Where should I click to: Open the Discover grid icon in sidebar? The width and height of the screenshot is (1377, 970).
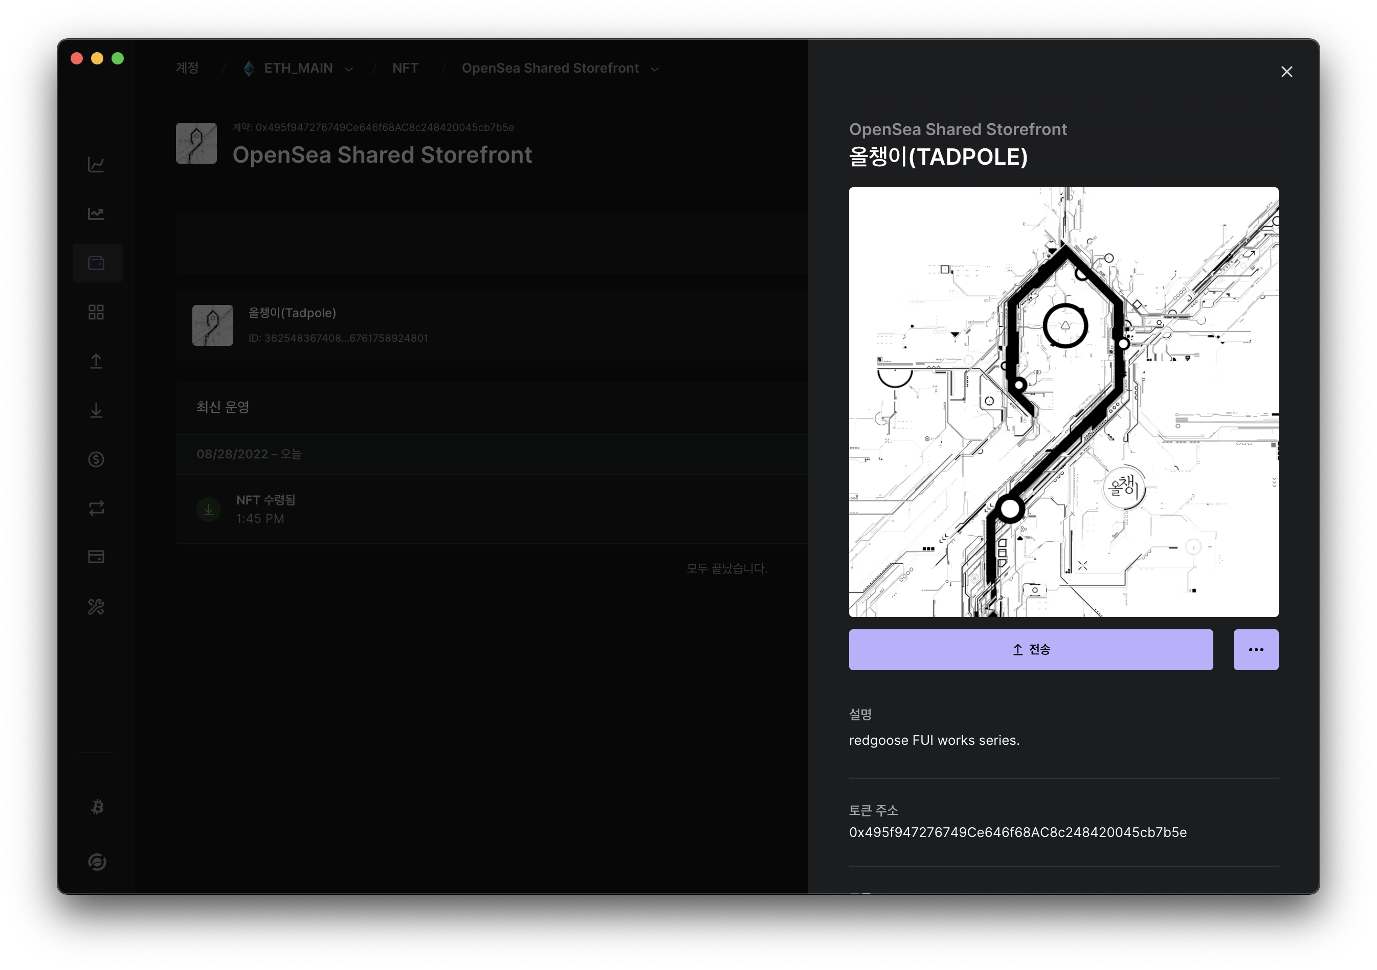[97, 312]
